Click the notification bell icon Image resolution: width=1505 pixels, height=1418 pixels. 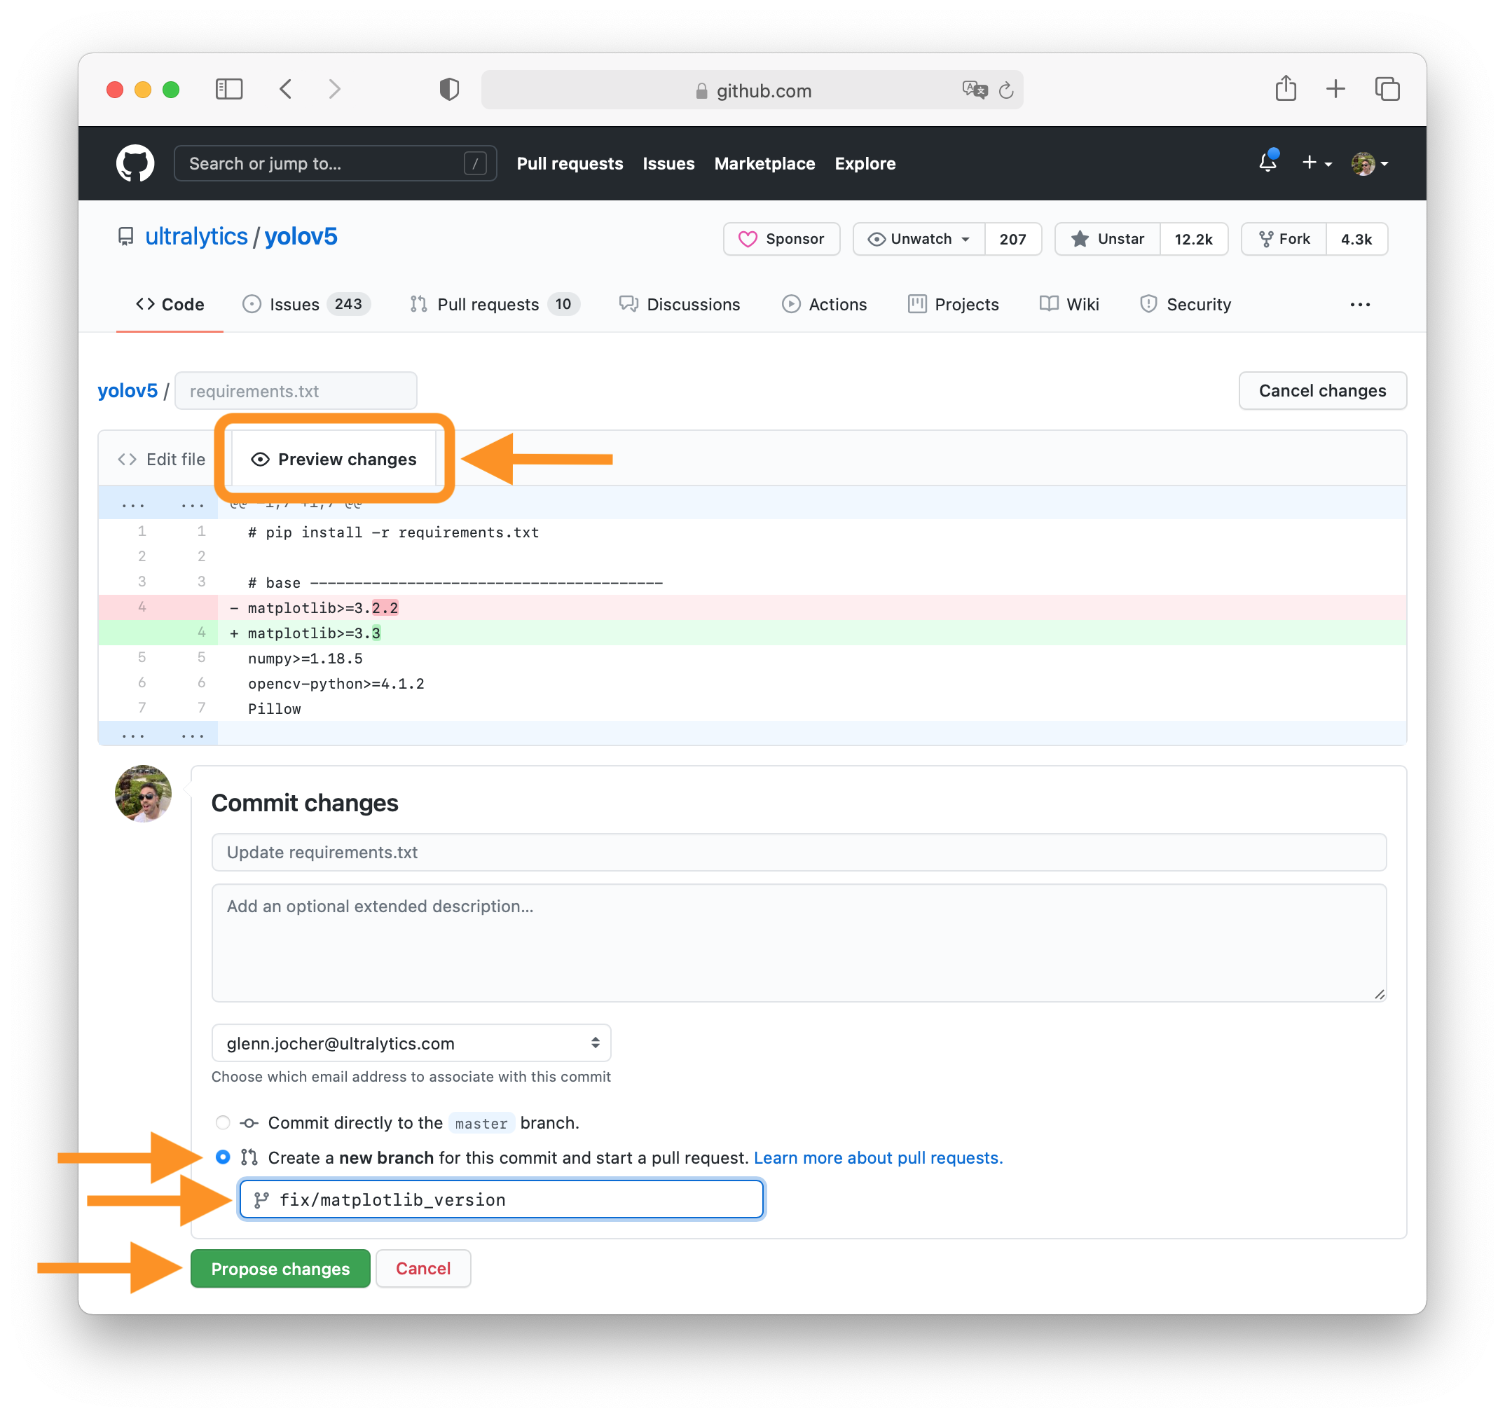click(x=1267, y=164)
